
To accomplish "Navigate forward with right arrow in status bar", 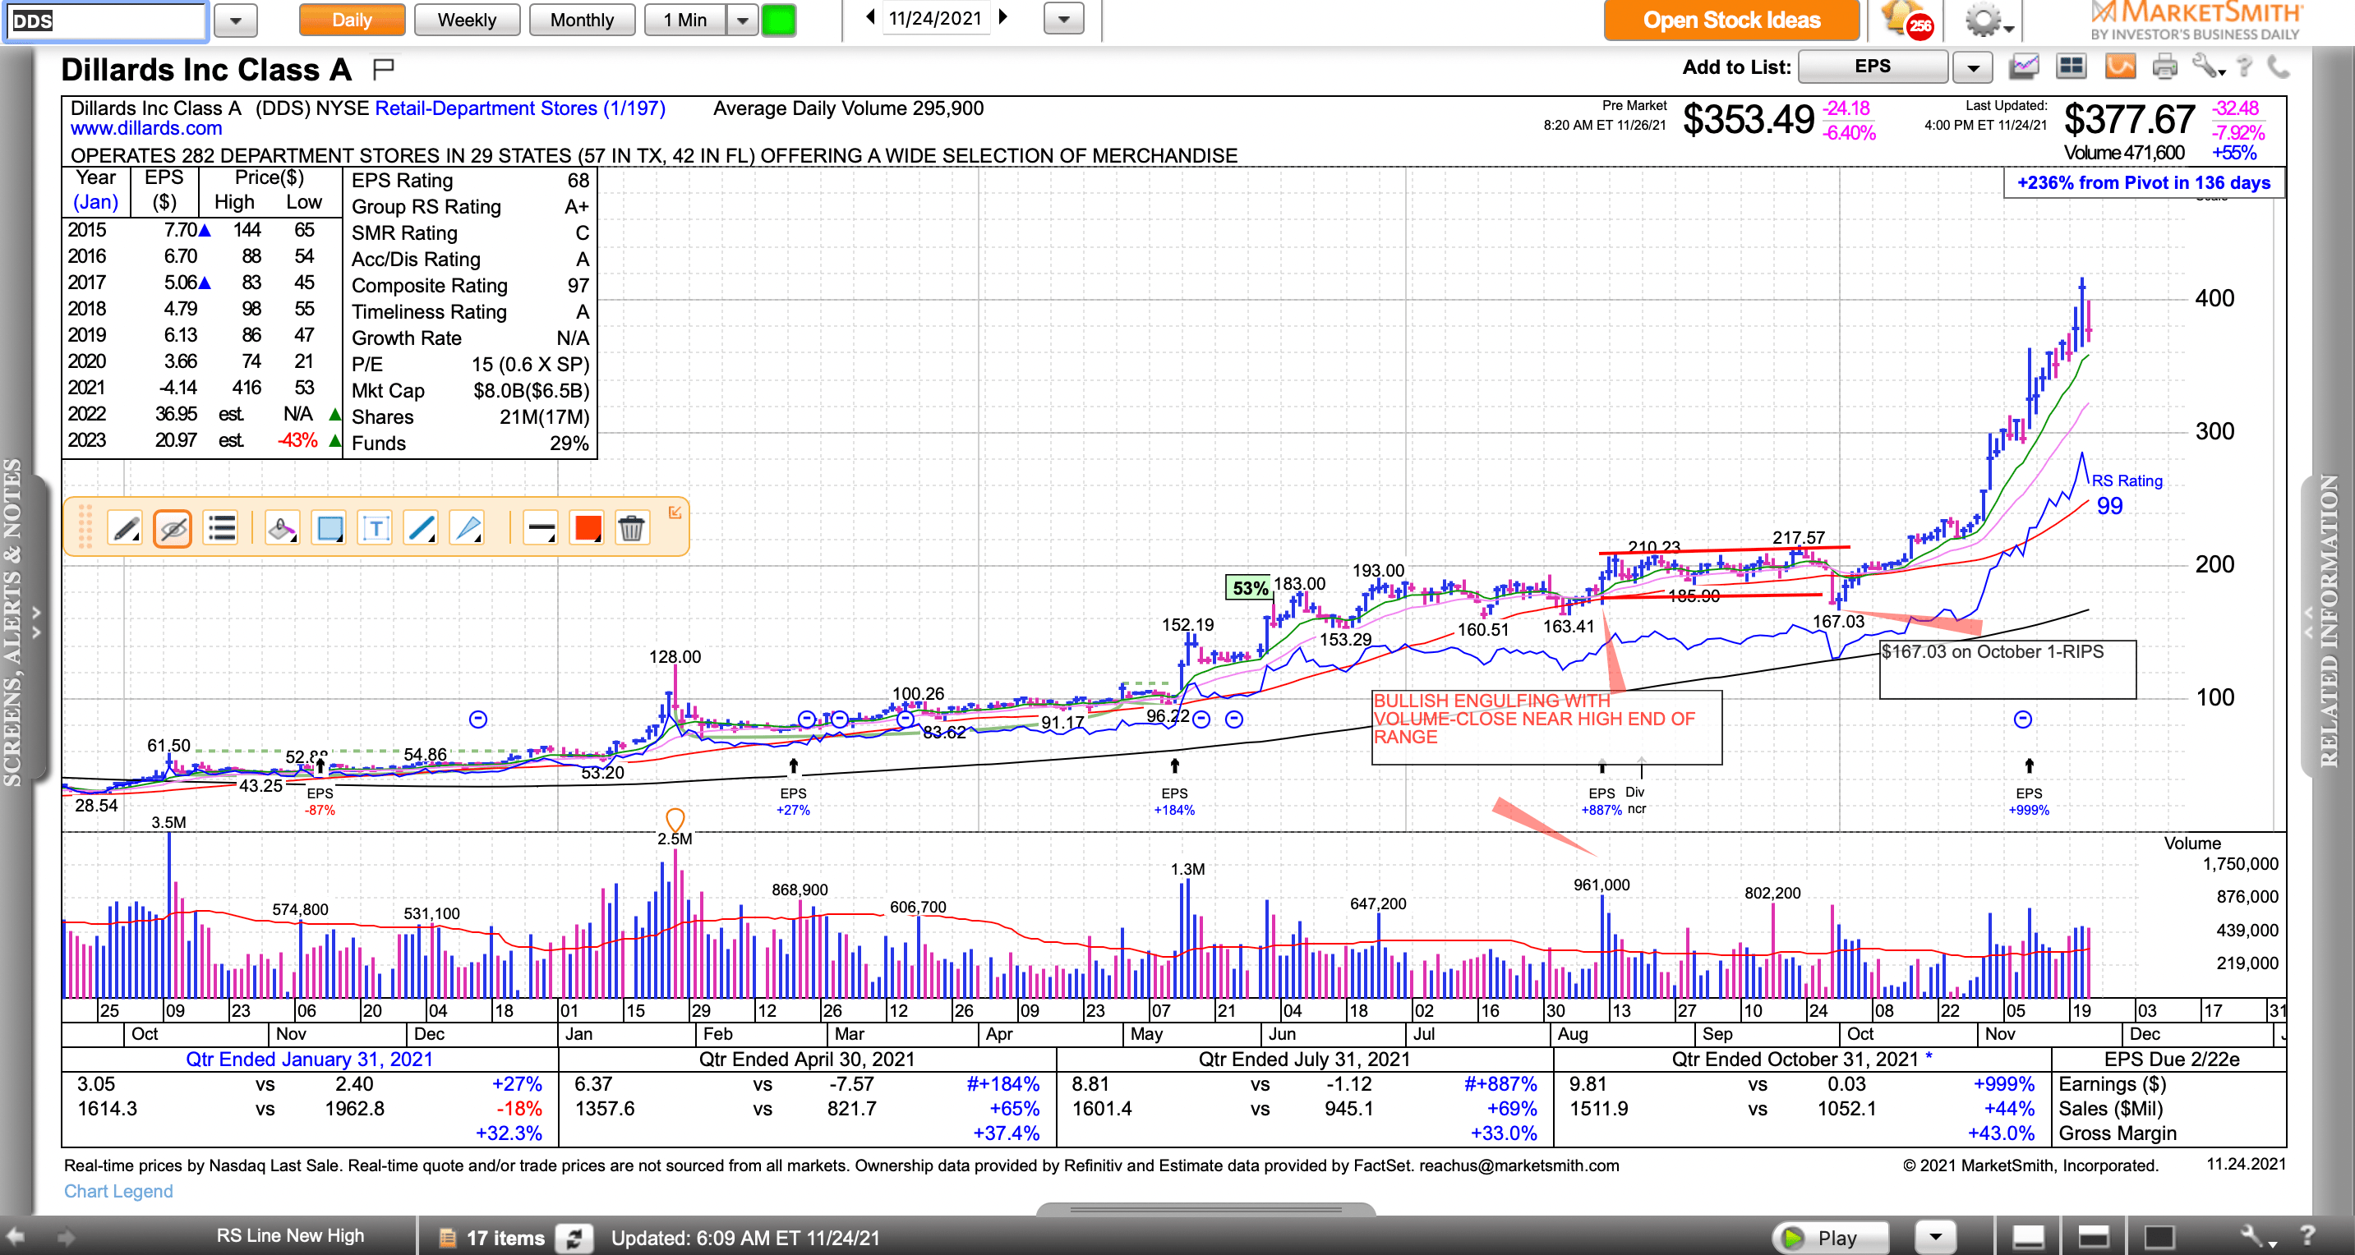I will [x=66, y=1238].
